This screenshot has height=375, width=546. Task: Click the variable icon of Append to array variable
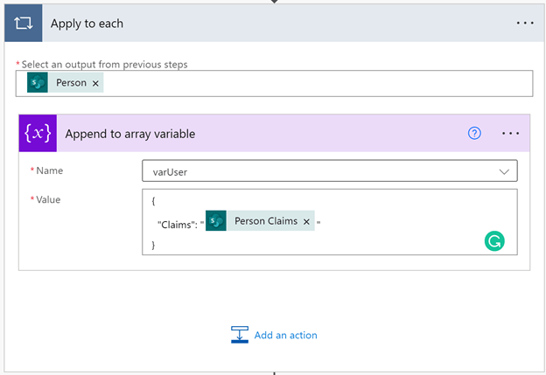[x=38, y=133]
